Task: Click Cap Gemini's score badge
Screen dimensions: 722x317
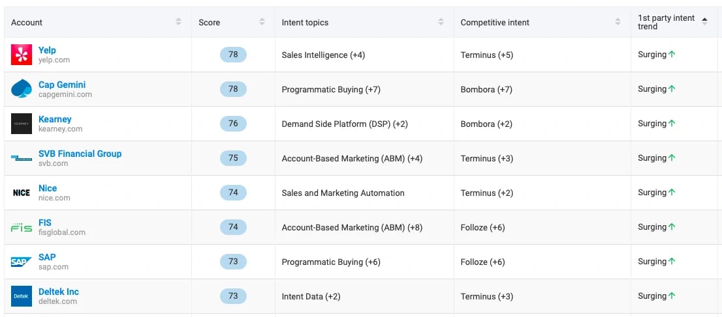Action: pos(233,89)
